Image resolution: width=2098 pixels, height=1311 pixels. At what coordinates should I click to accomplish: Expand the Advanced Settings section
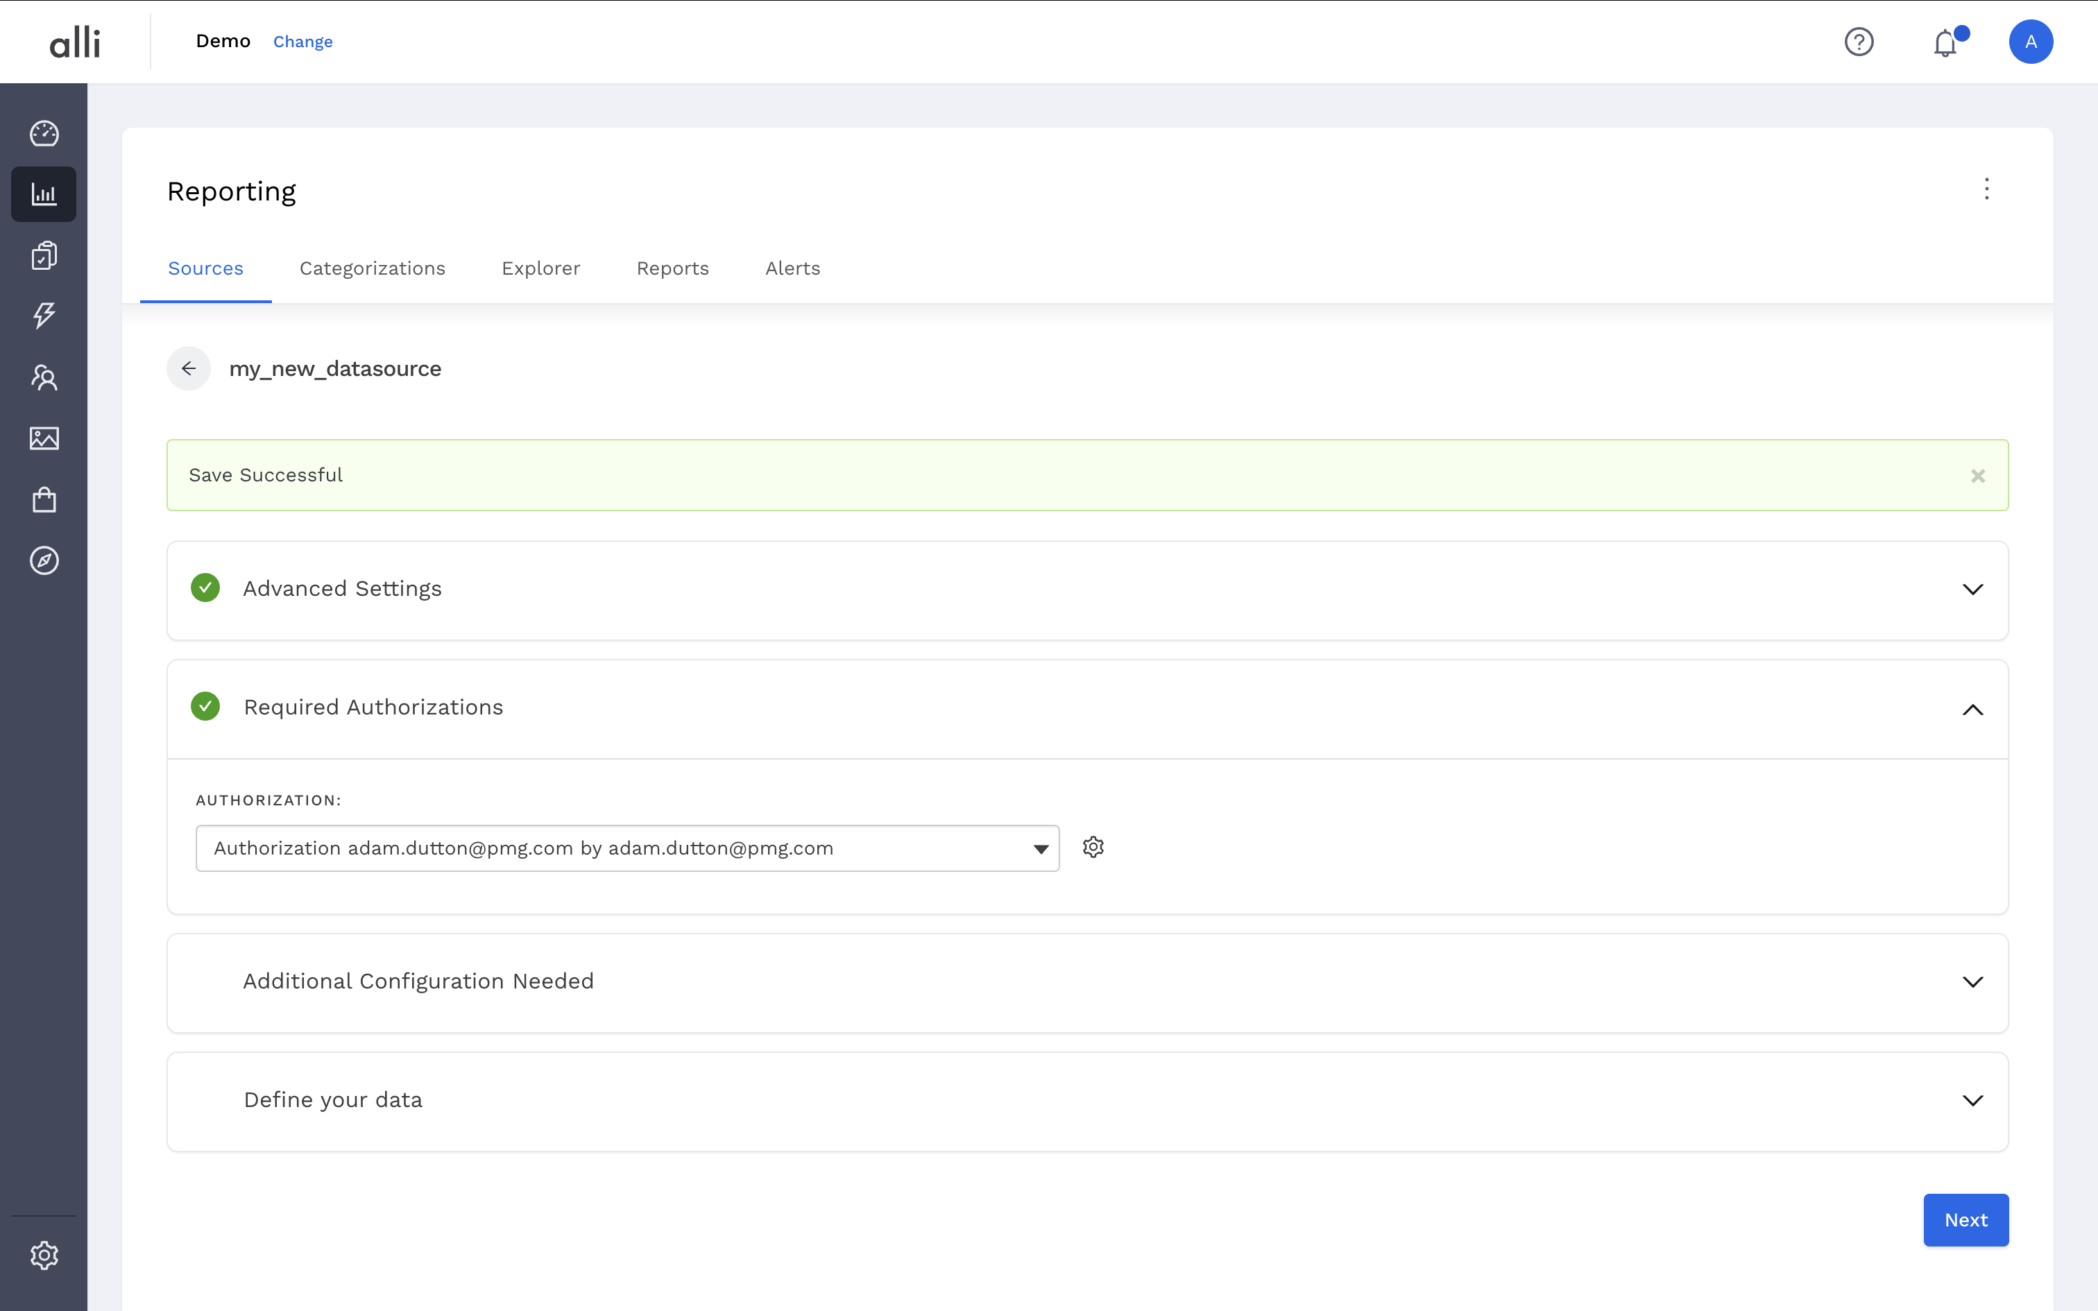pos(1972,590)
